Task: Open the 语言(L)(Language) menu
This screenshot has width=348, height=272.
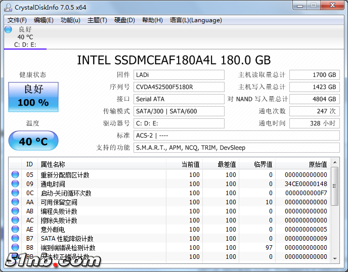Action: [196, 20]
